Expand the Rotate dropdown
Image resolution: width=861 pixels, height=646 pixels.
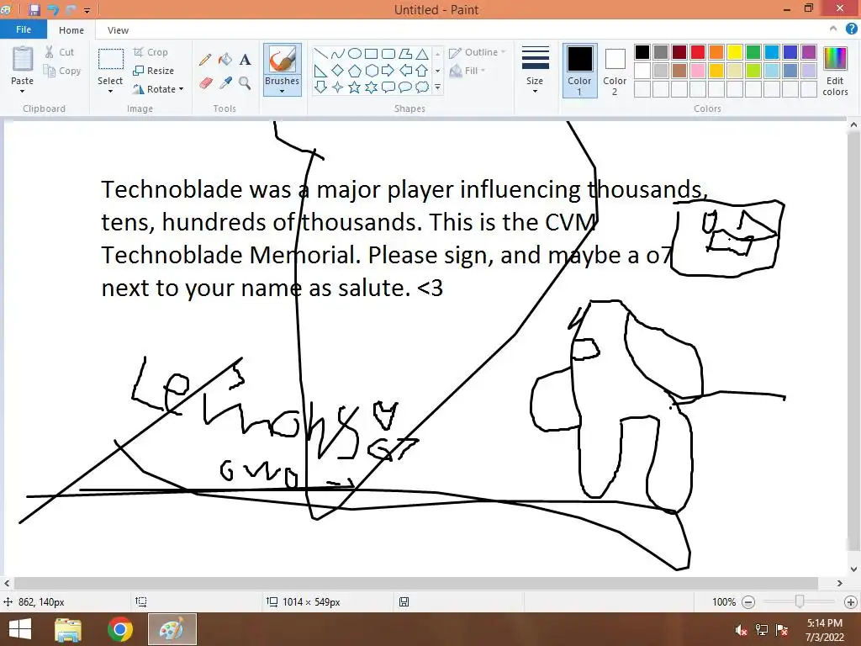point(182,89)
